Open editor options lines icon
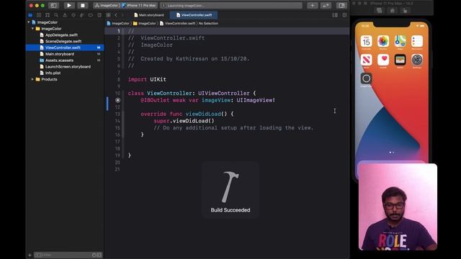Image resolution: width=461 pixels, height=259 pixels. click(335, 15)
